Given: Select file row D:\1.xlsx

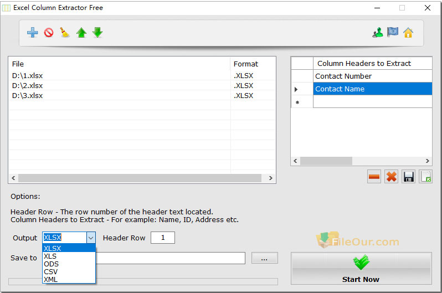Looking at the screenshot, I should 142,75.
